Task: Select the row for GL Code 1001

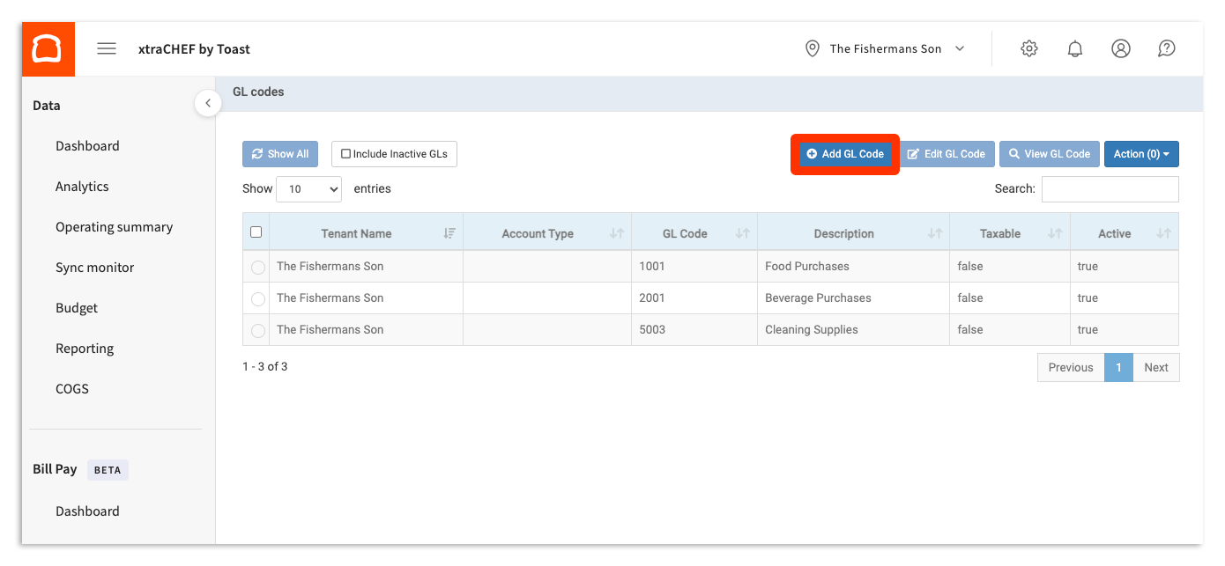Action: coord(256,266)
